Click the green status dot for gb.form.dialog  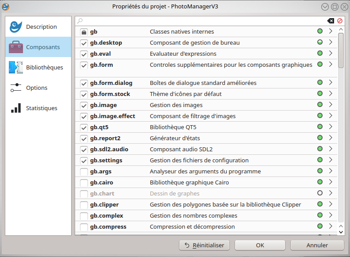pyautogui.click(x=320, y=82)
